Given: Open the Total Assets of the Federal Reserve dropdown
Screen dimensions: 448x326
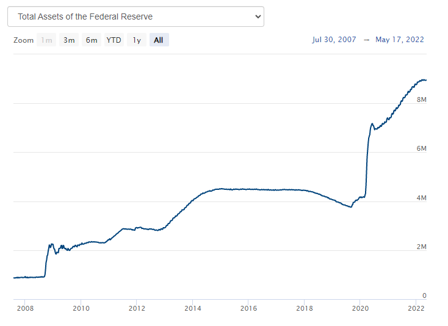Looking at the screenshot, I should 135,16.
